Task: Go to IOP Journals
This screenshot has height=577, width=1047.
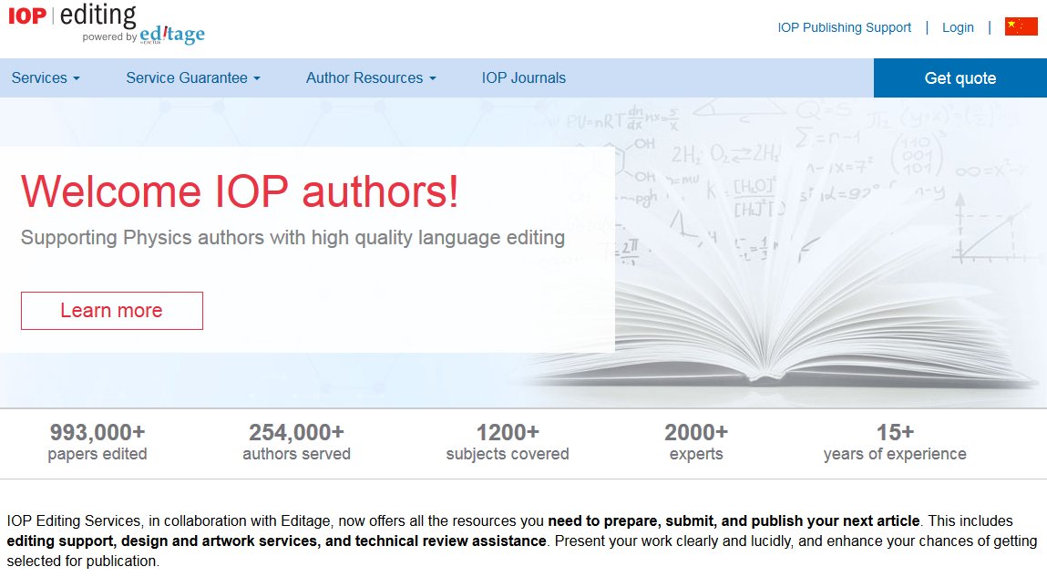Action: click(523, 78)
